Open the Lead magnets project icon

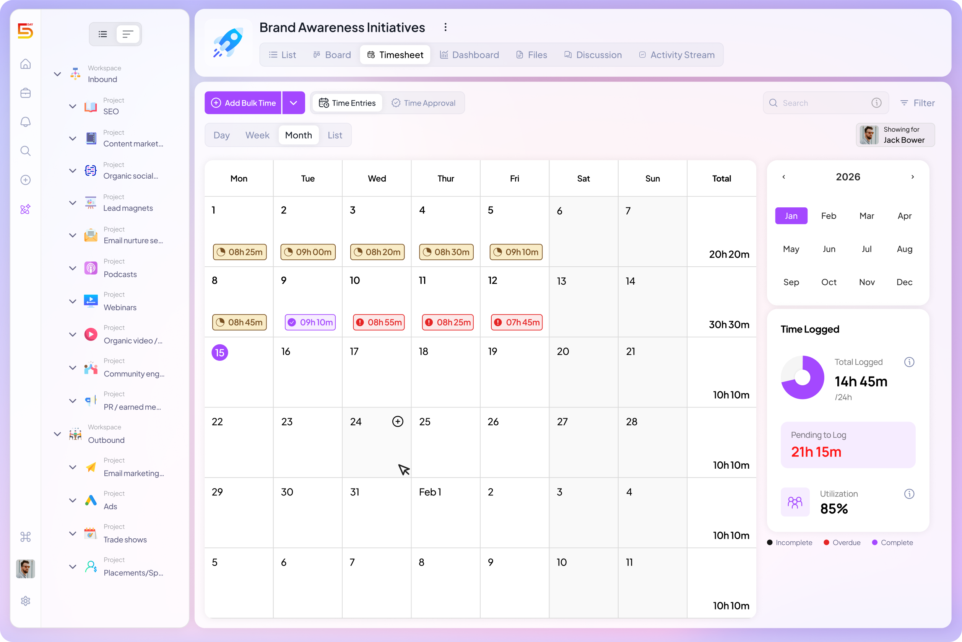(x=91, y=203)
